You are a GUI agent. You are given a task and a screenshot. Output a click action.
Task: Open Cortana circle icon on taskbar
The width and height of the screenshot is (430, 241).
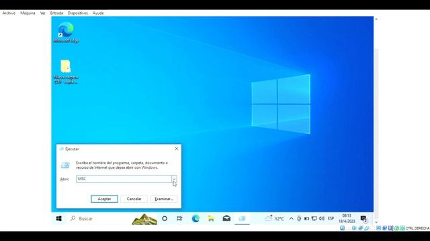click(165, 218)
